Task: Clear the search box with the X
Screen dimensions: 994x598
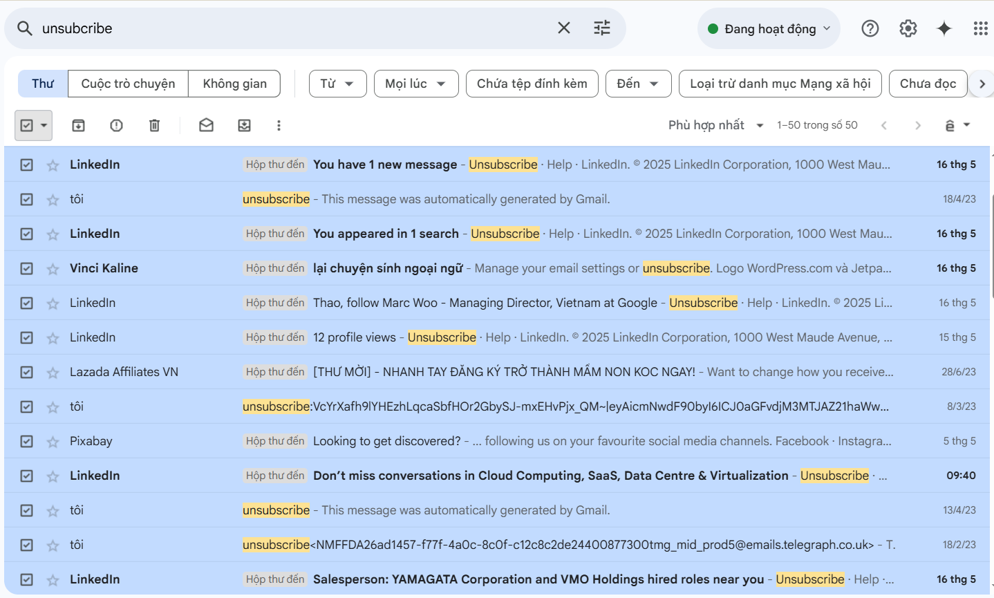Action: (564, 28)
